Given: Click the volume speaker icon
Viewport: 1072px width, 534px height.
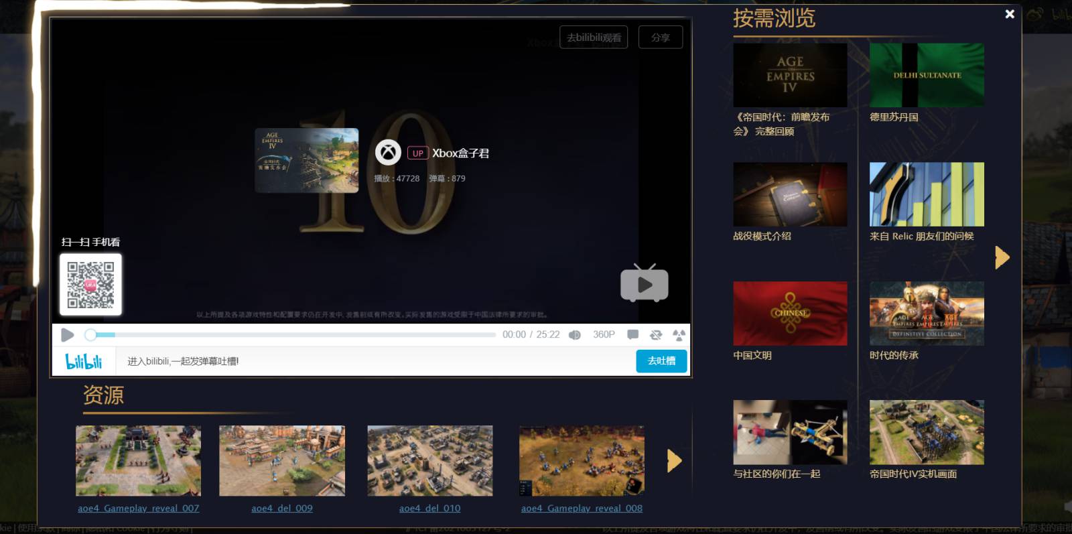Looking at the screenshot, I should tap(574, 335).
